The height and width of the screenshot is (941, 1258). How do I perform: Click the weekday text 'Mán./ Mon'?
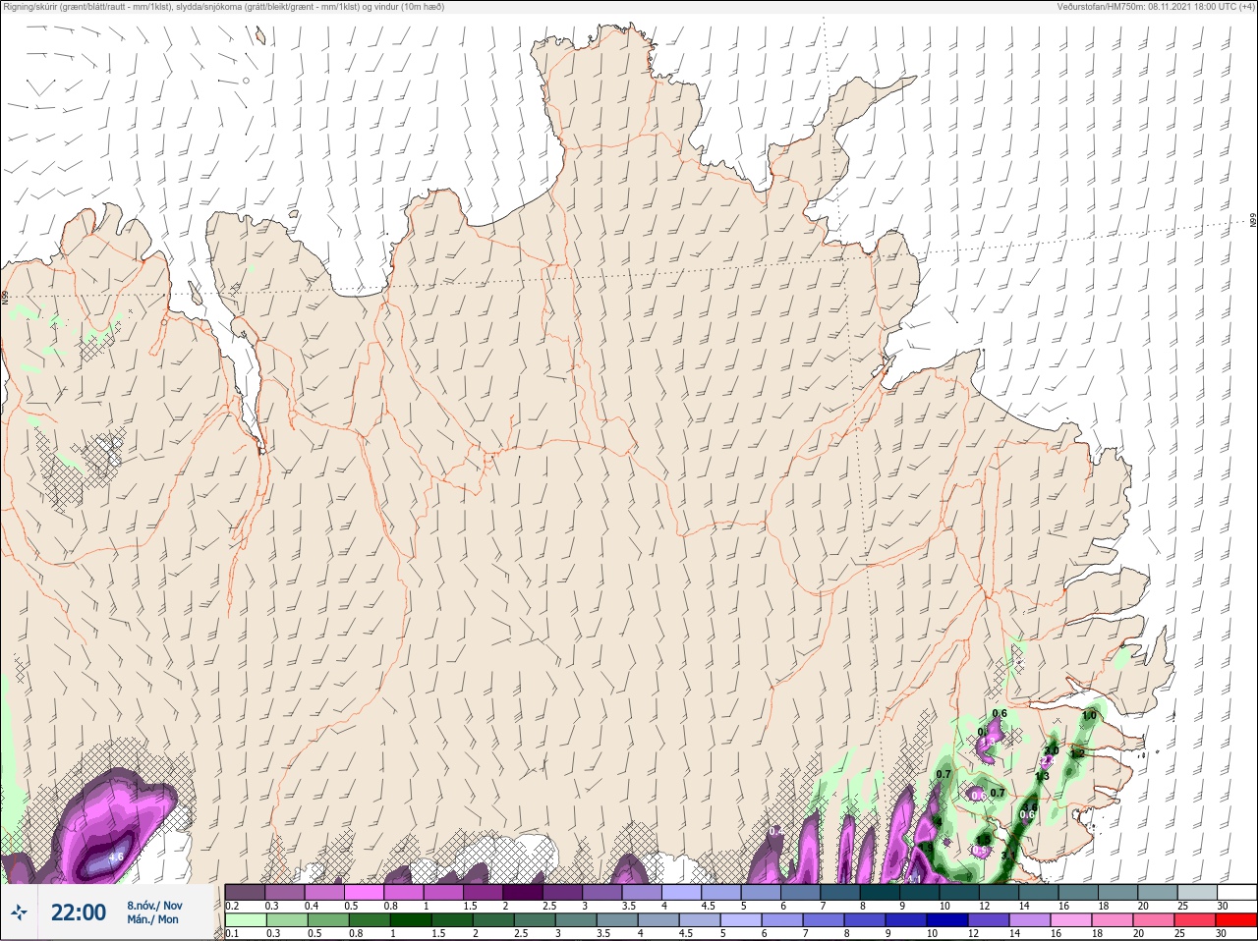153,919
